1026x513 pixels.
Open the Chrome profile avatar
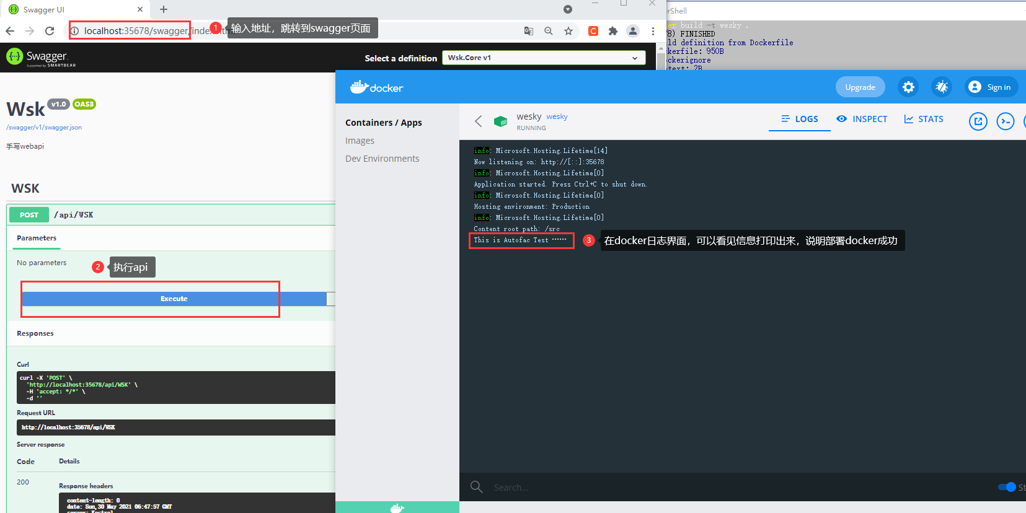[633, 31]
